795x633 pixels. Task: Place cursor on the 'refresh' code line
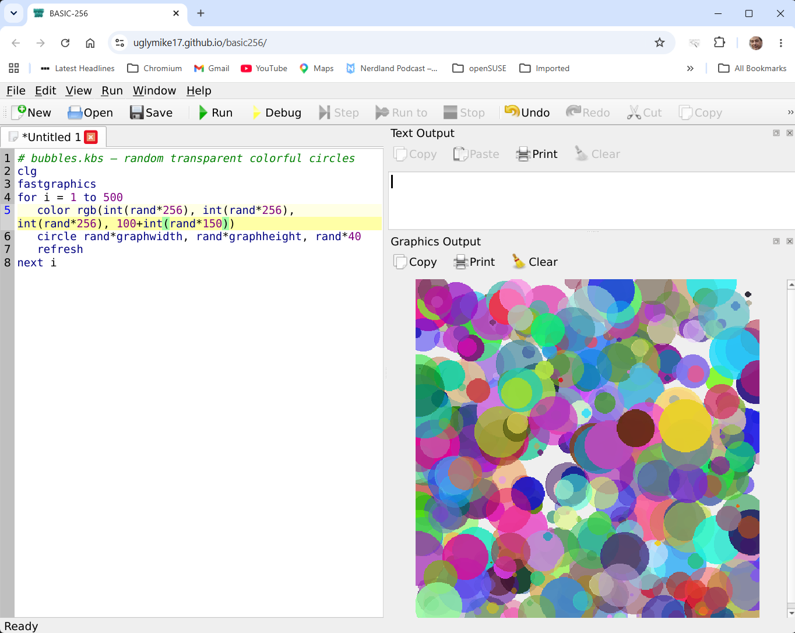60,249
